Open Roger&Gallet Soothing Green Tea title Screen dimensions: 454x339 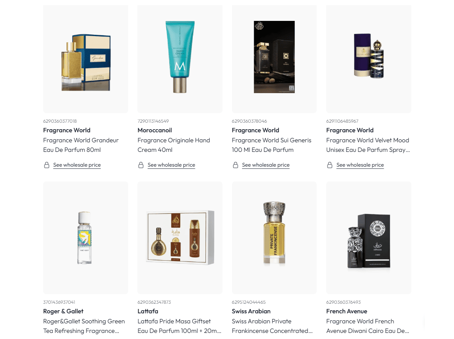click(x=84, y=326)
